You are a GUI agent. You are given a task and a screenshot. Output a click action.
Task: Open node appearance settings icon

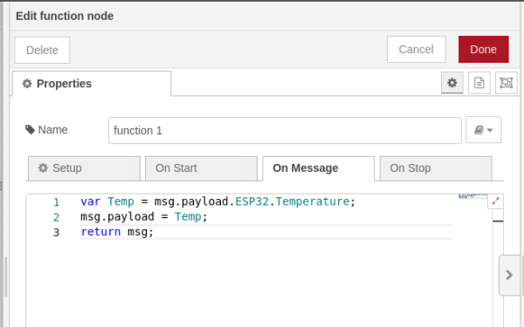tap(506, 83)
